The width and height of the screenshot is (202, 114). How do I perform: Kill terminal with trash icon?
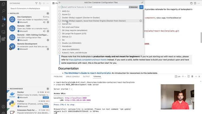tap(192, 76)
